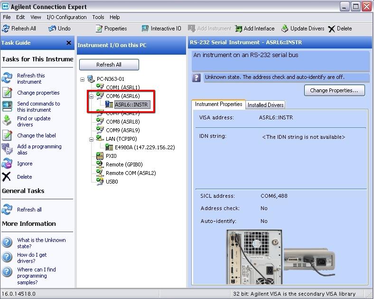Click the SICL address value COM6,488
The width and height of the screenshot is (374, 299).
pos(274,196)
